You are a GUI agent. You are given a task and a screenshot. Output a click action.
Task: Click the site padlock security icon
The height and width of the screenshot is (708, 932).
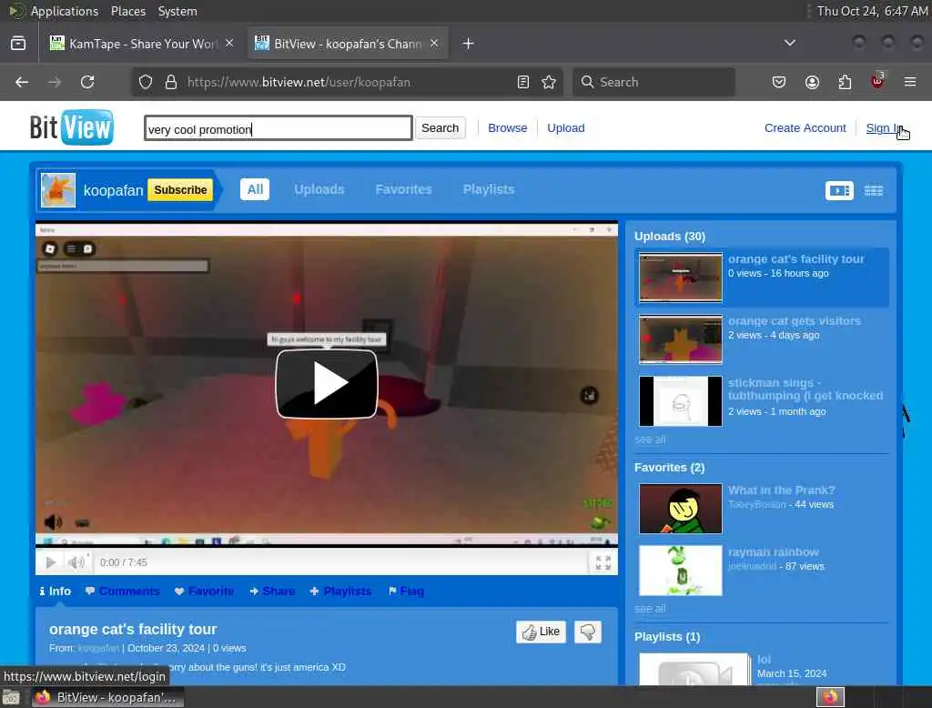[171, 82]
